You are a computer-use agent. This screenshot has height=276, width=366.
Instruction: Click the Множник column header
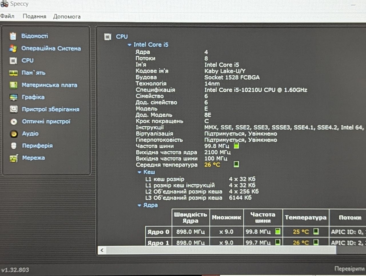[226, 218]
